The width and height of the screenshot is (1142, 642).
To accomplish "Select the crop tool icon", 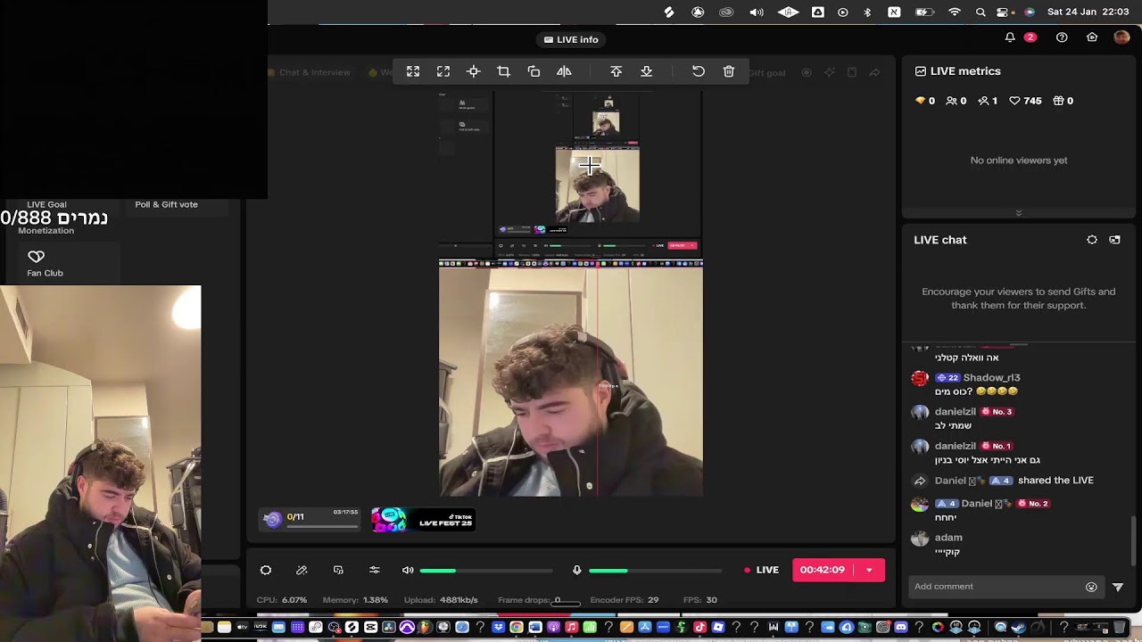I will pyautogui.click(x=503, y=71).
